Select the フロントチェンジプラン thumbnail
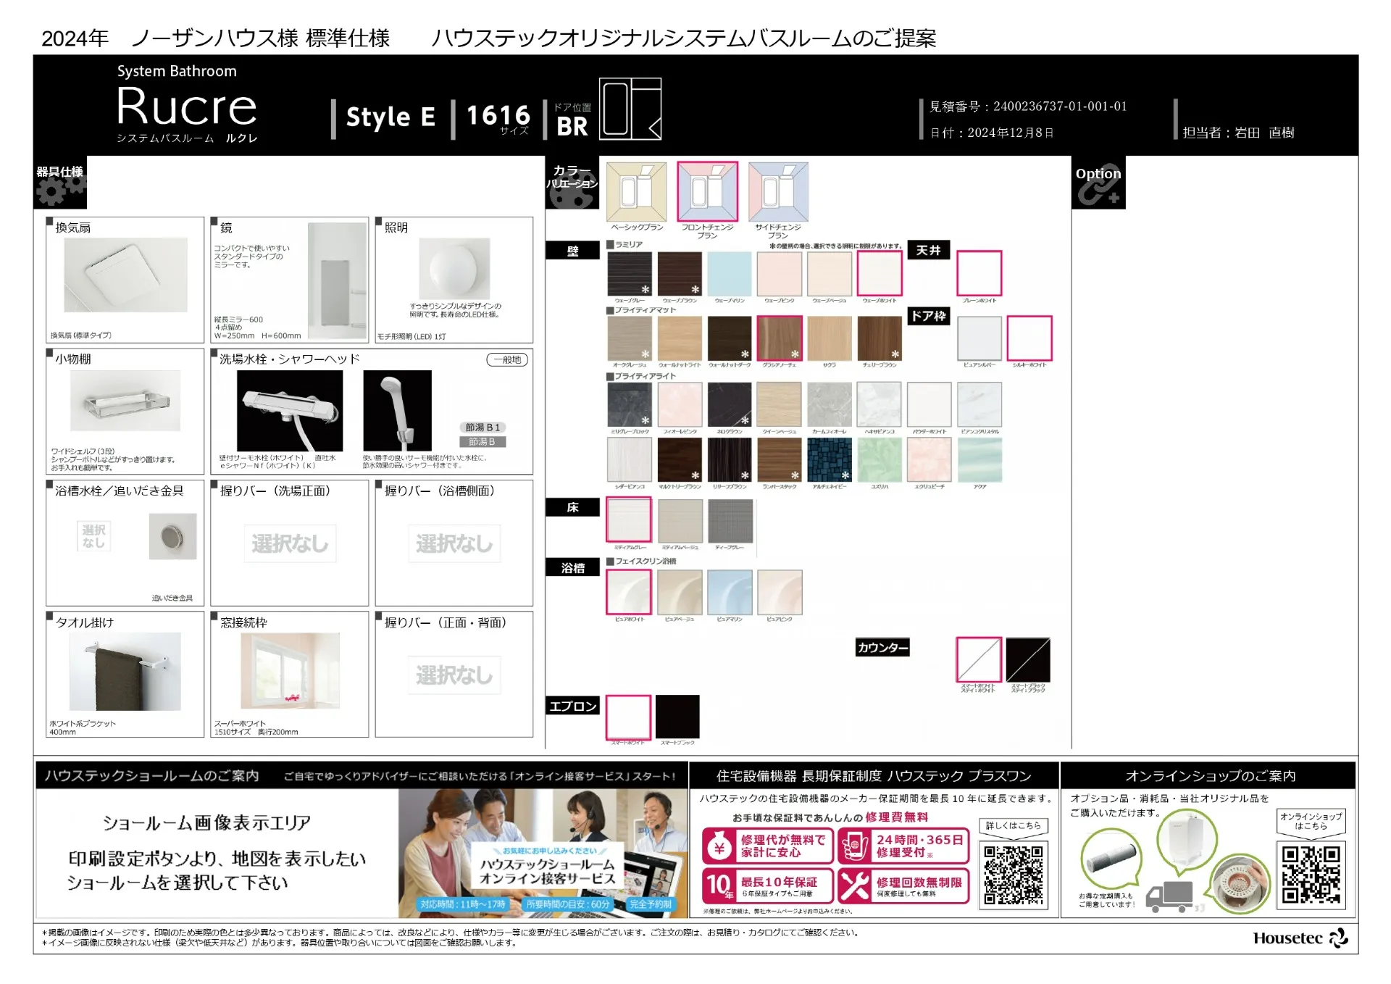 (x=707, y=192)
